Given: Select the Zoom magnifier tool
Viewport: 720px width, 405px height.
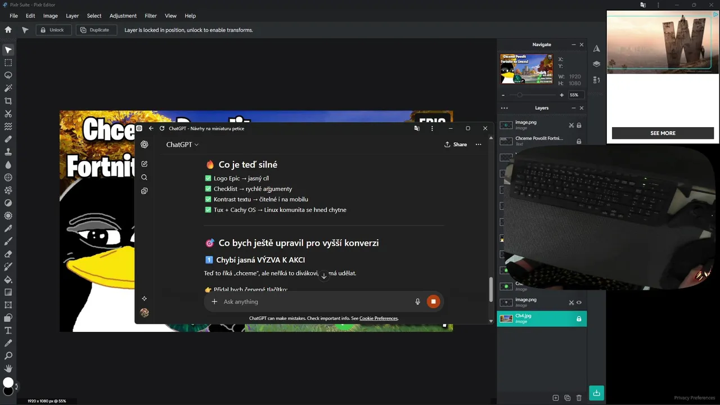Looking at the screenshot, I should click(8, 355).
